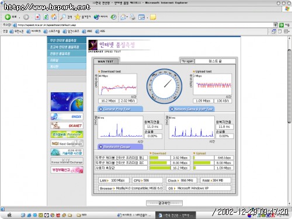
Task: Select 초고속 인터넷 품질측정 in sidebar menu
Action: coord(67,47)
